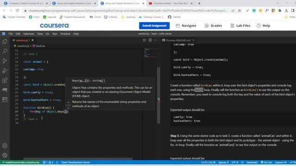The height and width of the screenshot is (166, 296).
Task: Open the Run menu
Action: pos(55,34)
